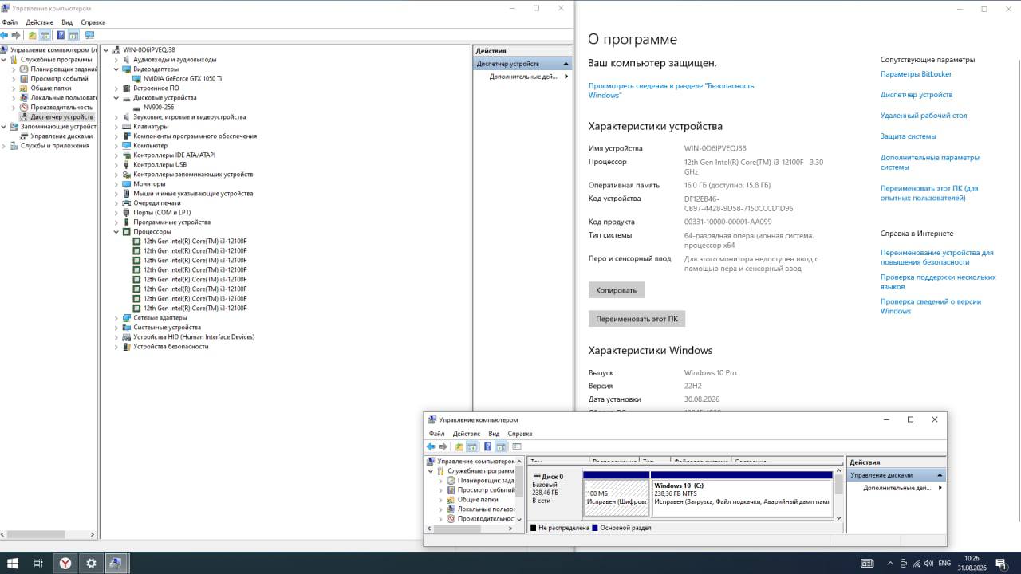Screen dimensions: 1021x574
Task: Open the notification center in the taskbar
Action: pyautogui.click(x=999, y=563)
